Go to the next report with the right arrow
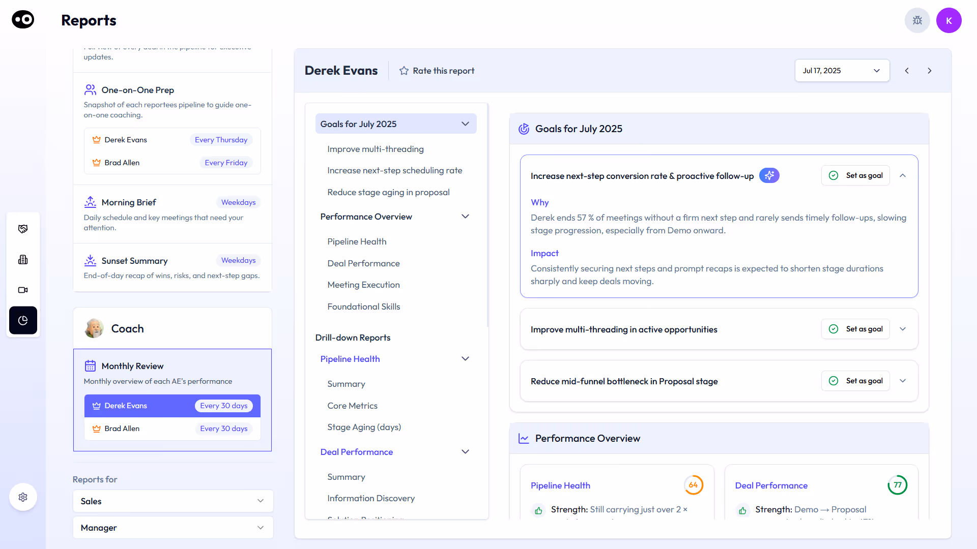The width and height of the screenshot is (977, 549). pyautogui.click(x=930, y=70)
